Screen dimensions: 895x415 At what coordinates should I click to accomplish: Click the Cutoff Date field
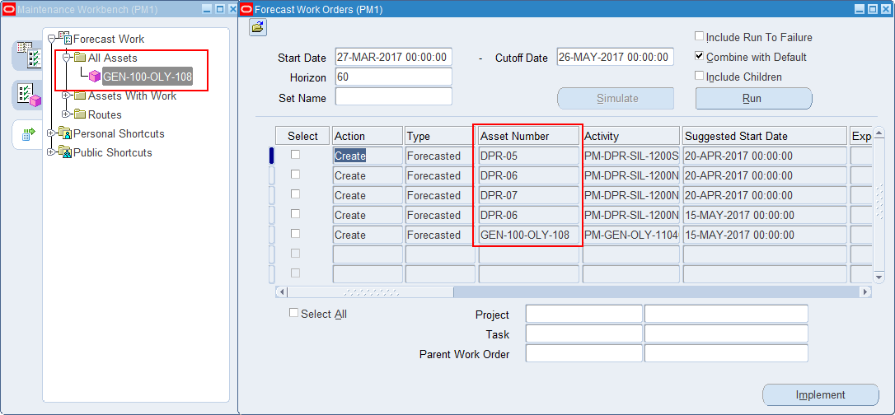click(616, 57)
